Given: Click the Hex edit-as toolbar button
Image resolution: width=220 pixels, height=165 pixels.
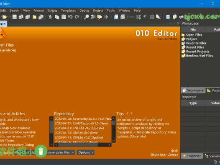Looking at the screenshot, I should click(132, 17).
